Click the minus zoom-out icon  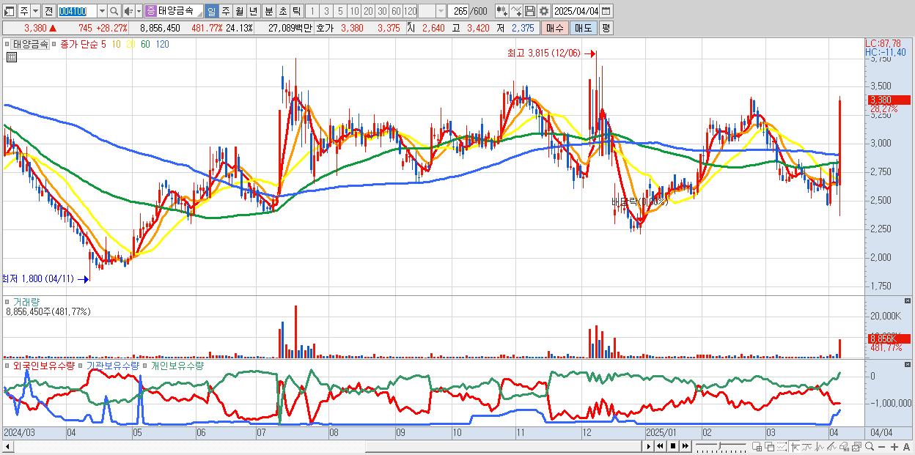pos(882,445)
